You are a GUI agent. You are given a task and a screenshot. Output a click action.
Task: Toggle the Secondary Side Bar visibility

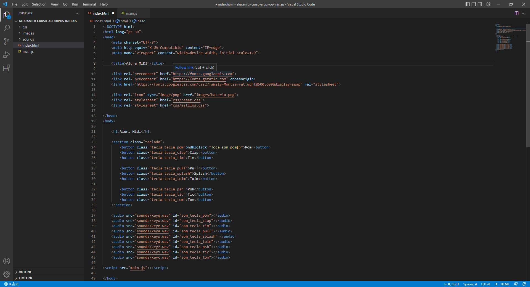480,4
